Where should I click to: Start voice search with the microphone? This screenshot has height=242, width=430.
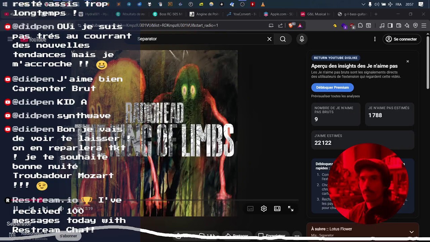[x=302, y=39]
